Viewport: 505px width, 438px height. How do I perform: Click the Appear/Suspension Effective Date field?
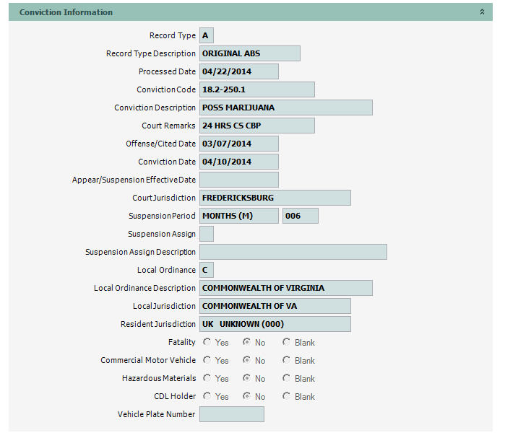pyautogui.click(x=238, y=180)
